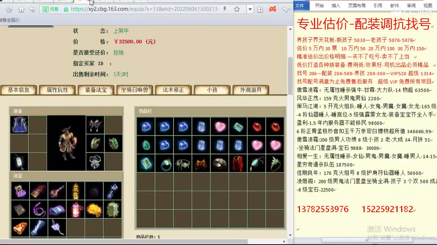Select the 装备法宝 tab
437x245 pixels.
point(96,90)
